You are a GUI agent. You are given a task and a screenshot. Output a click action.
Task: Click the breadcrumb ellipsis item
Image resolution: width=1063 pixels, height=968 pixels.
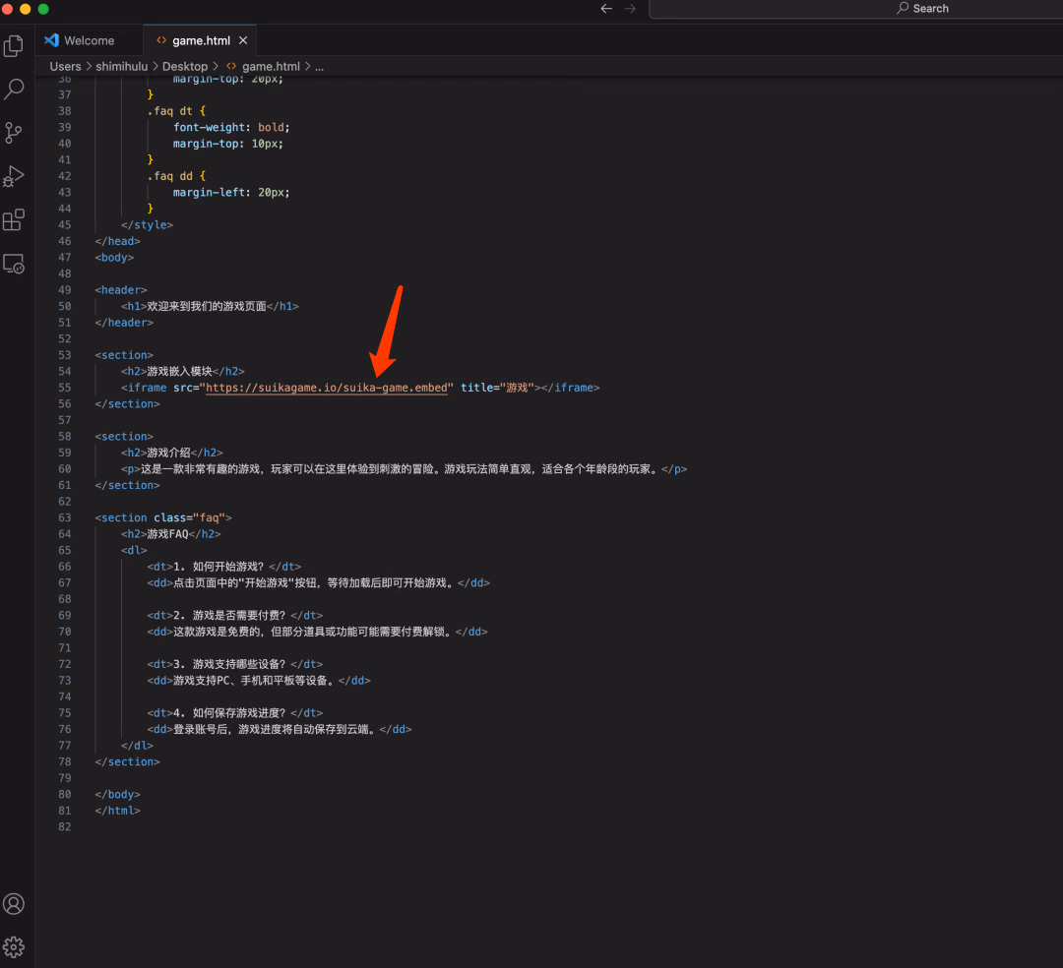[319, 66]
